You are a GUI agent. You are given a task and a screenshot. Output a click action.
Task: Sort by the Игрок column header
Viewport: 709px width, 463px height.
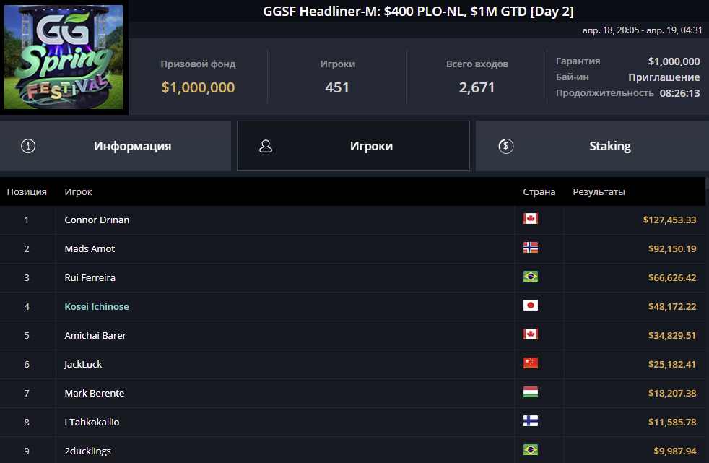(78, 191)
